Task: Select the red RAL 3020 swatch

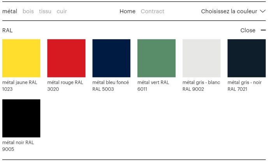Action: (x=66, y=58)
